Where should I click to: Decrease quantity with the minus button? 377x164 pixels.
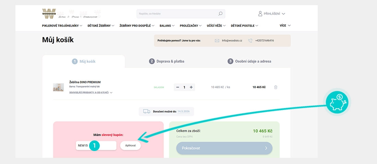tap(178, 87)
